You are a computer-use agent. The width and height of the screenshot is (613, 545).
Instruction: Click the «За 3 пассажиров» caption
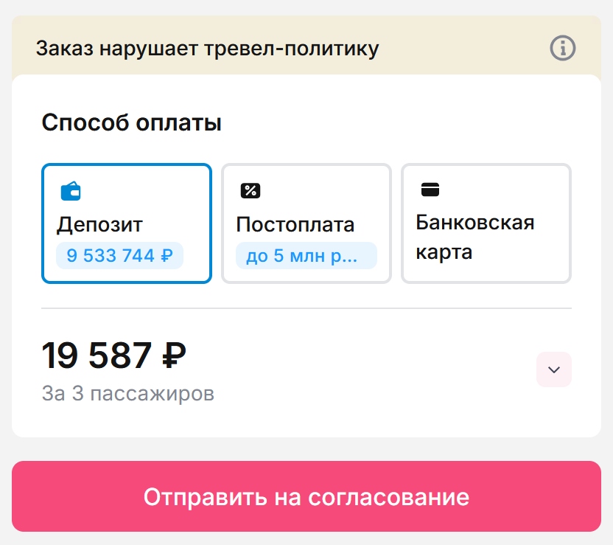click(128, 394)
